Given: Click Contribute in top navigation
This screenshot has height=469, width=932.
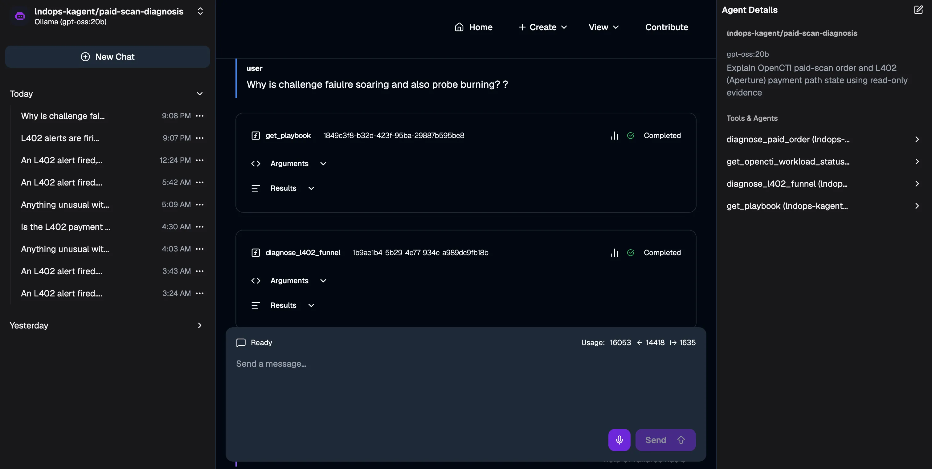Looking at the screenshot, I should click(x=666, y=27).
